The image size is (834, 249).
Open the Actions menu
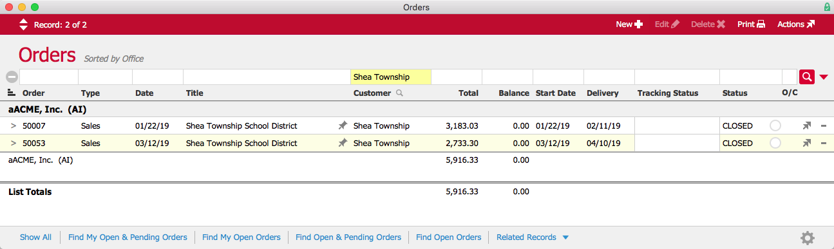point(796,24)
